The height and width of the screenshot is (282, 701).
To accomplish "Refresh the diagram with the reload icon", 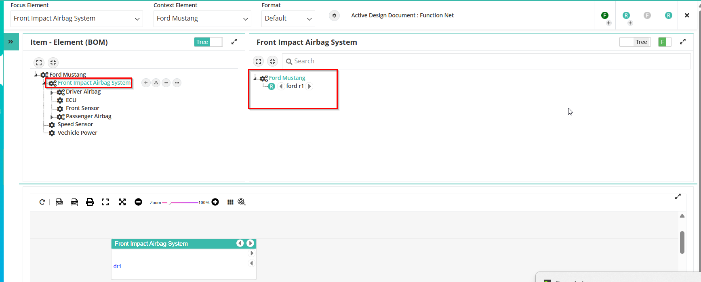I will click(42, 202).
